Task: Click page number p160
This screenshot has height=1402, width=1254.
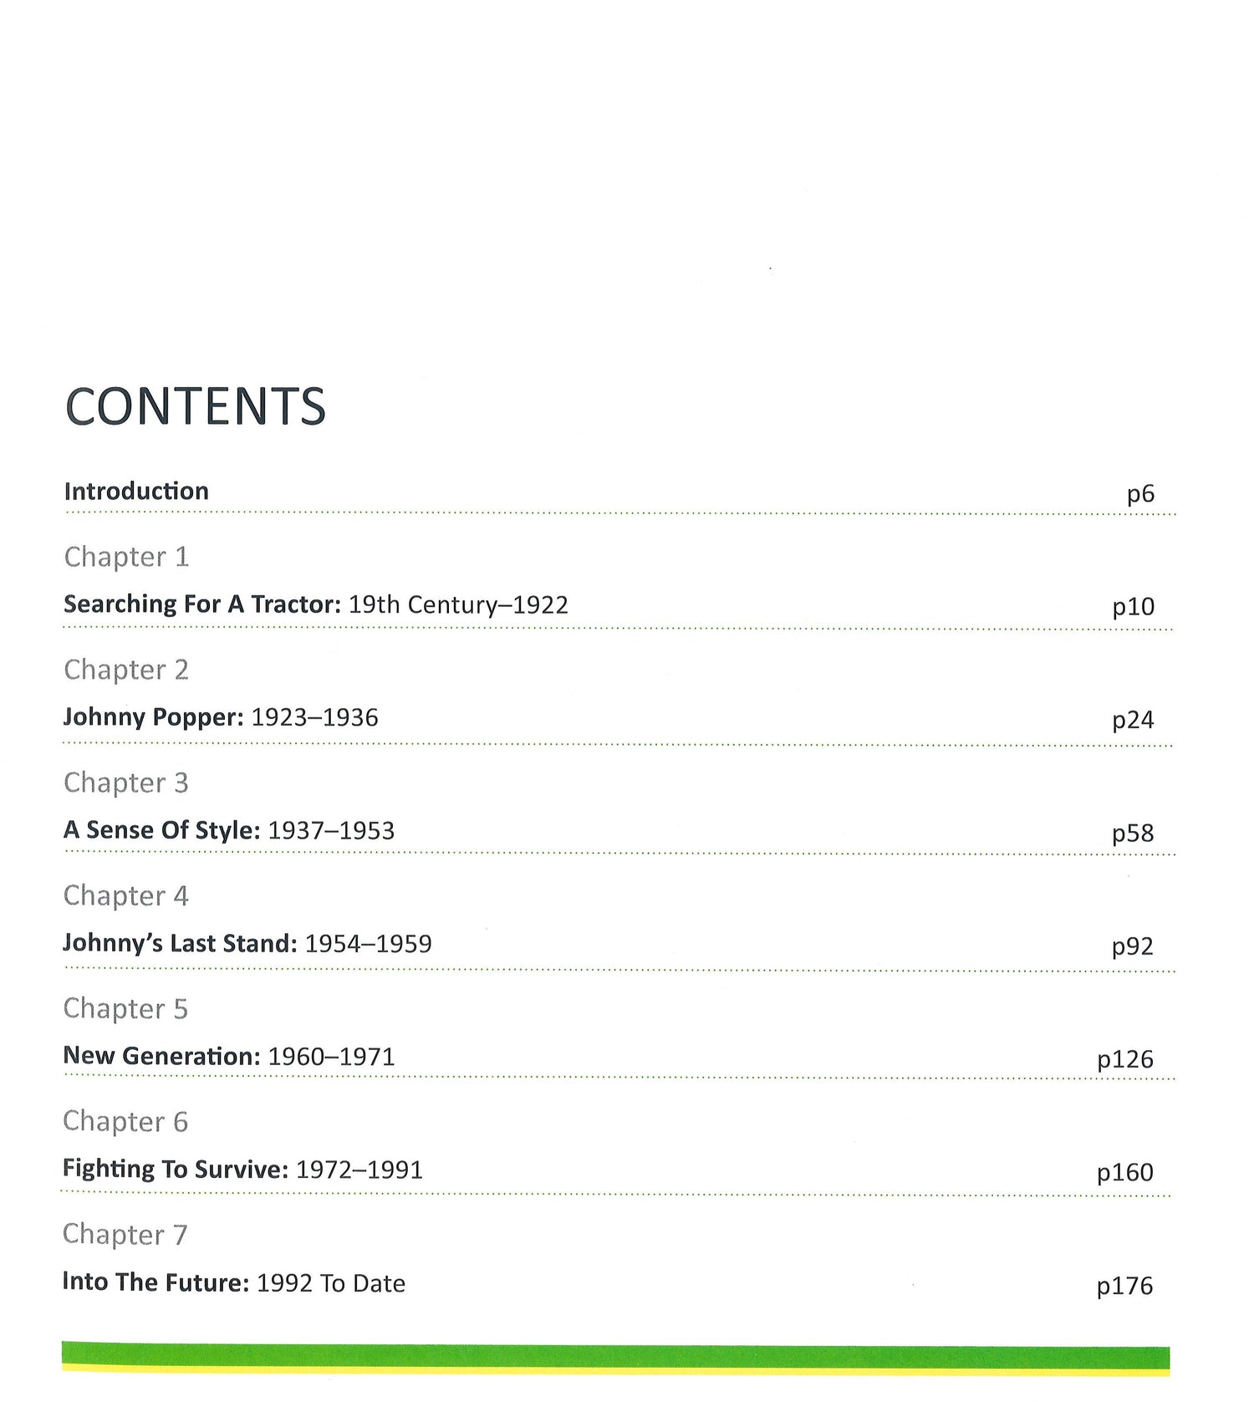Action: tap(1125, 1172)
